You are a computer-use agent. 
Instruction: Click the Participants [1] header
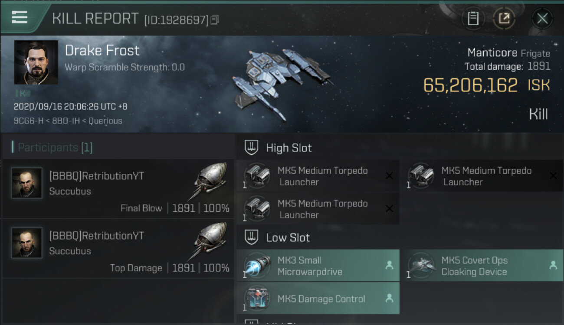pyautogui.click(x=55, y=147)
